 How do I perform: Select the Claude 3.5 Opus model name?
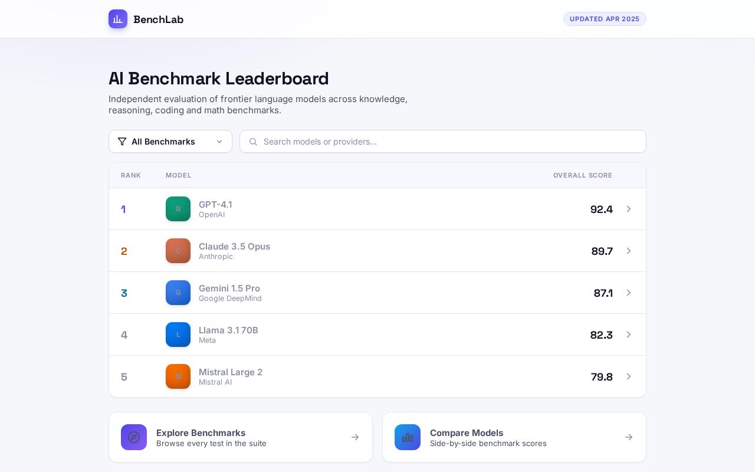(234, 246)
